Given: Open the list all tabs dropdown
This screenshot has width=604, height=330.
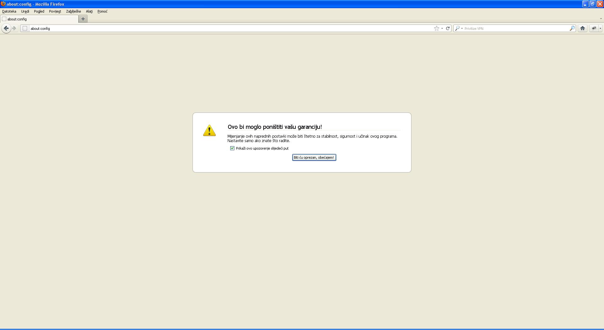Looking at the screenshot, I should (x=601, y=19).
